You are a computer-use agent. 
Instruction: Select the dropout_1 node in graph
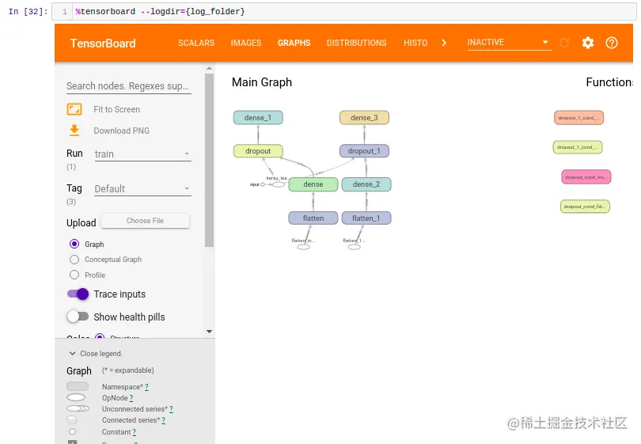pos(364,151)
